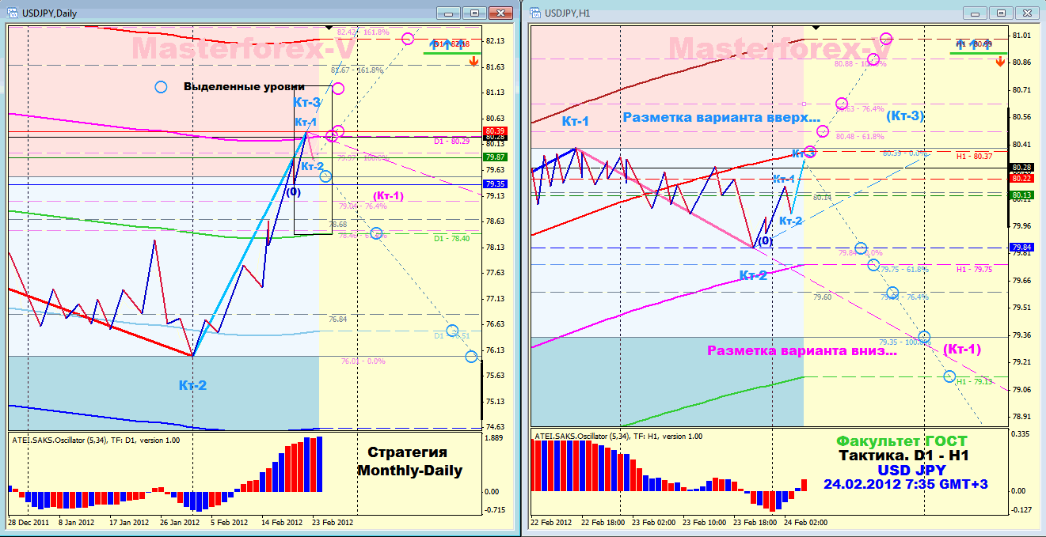Click the green 80.13 price tag
Viewport: 1046px width, 537px height.
(1021, 195)
